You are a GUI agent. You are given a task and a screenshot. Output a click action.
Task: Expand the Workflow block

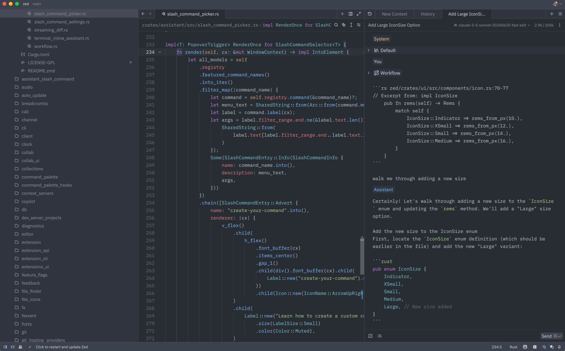click(368, 73)
